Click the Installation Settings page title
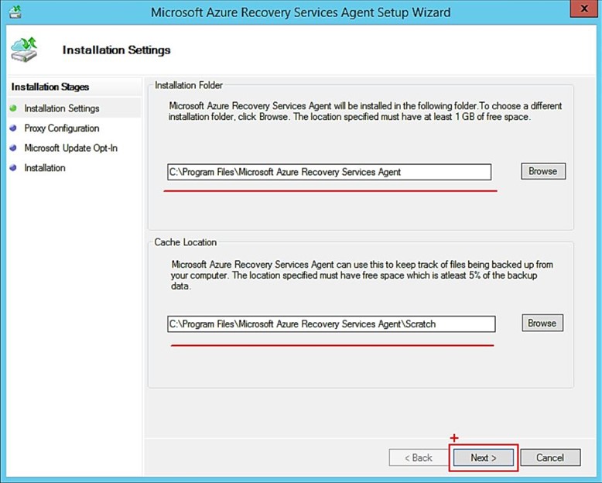 [116, 50]
